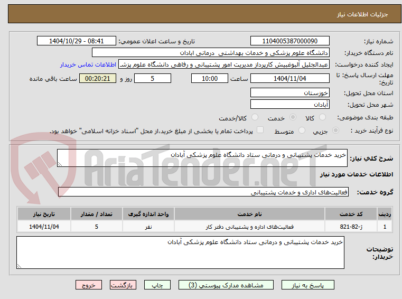The image size is (402, 299).
Task: Click the remaining time 00:20:21 field
Action: pos(97,79)
